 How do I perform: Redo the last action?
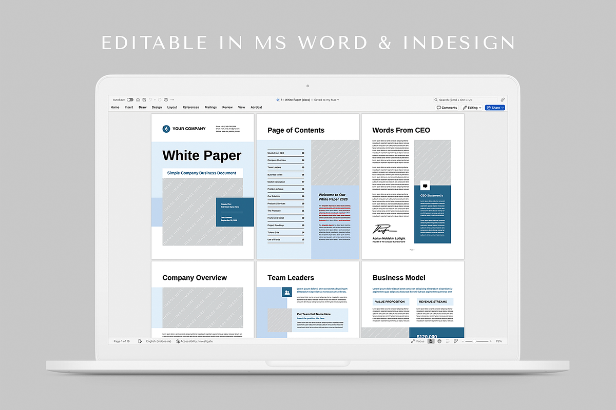160,100
